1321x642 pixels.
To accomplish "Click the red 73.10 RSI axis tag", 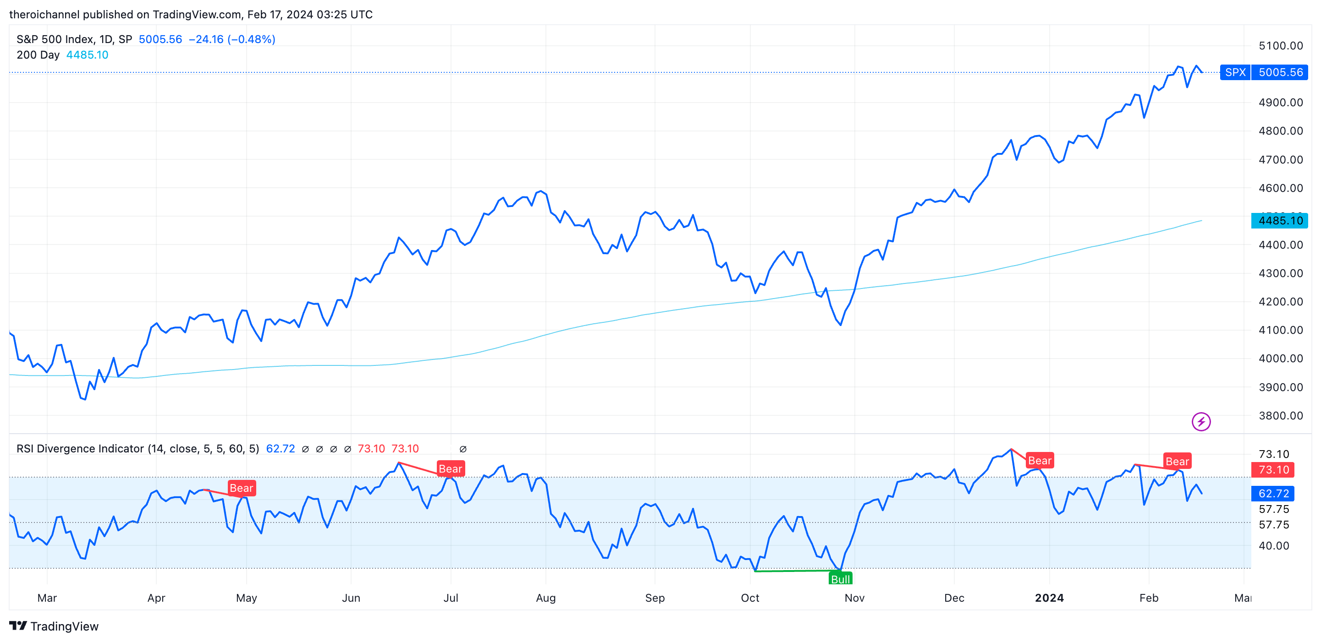I will (1273, 469).
